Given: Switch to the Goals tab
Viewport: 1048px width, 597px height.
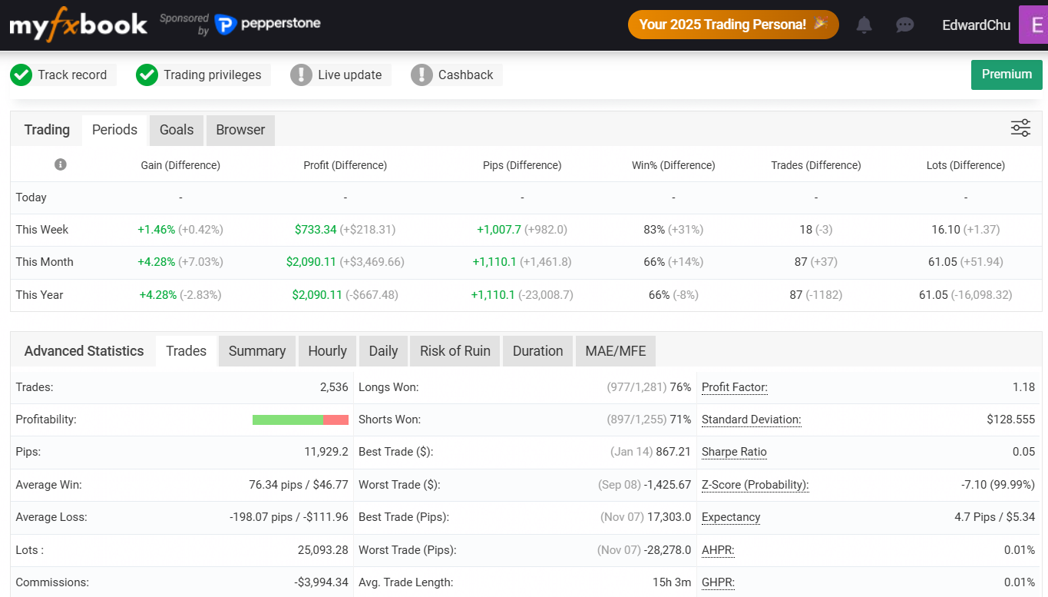Looking at the screenshot, I should [177, 130].
